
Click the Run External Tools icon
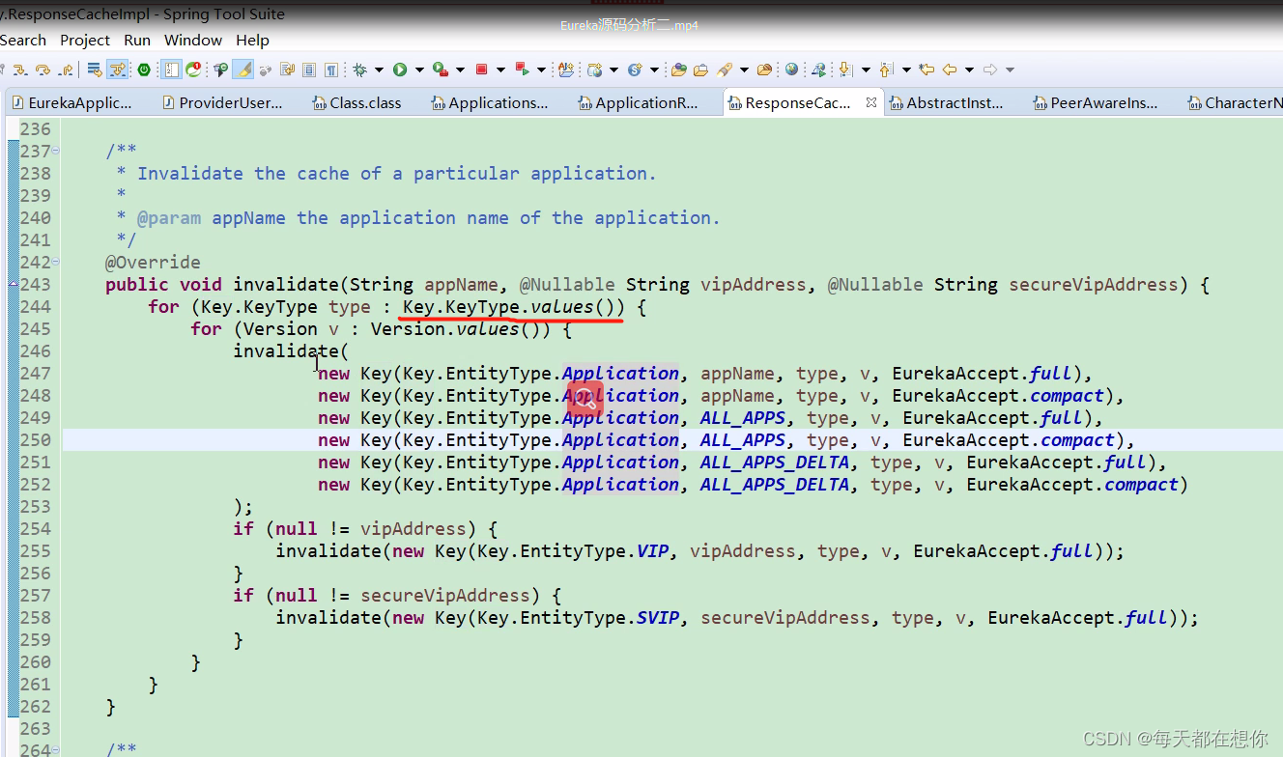[x=442, y=70]
